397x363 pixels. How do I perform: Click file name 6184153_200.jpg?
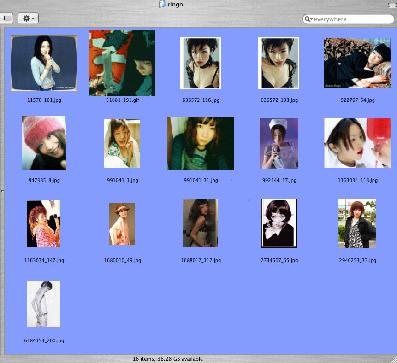pos(44,340)
